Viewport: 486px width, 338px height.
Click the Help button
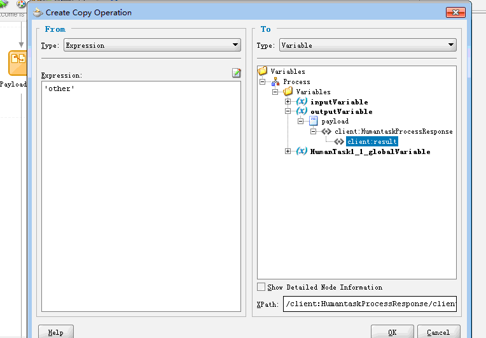[x=56, y=332]
